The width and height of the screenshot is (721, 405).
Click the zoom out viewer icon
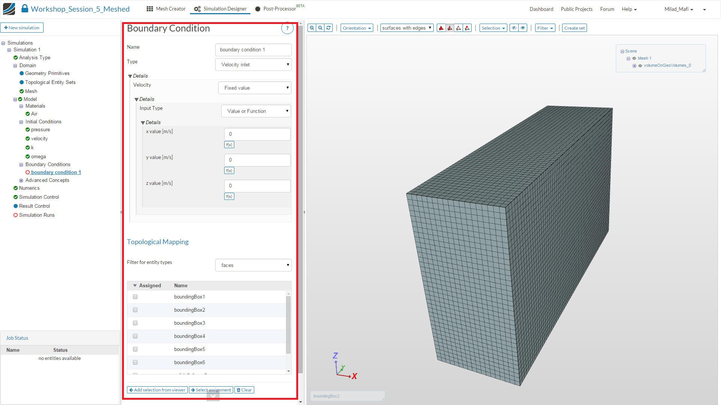click(x=320, y=28)
